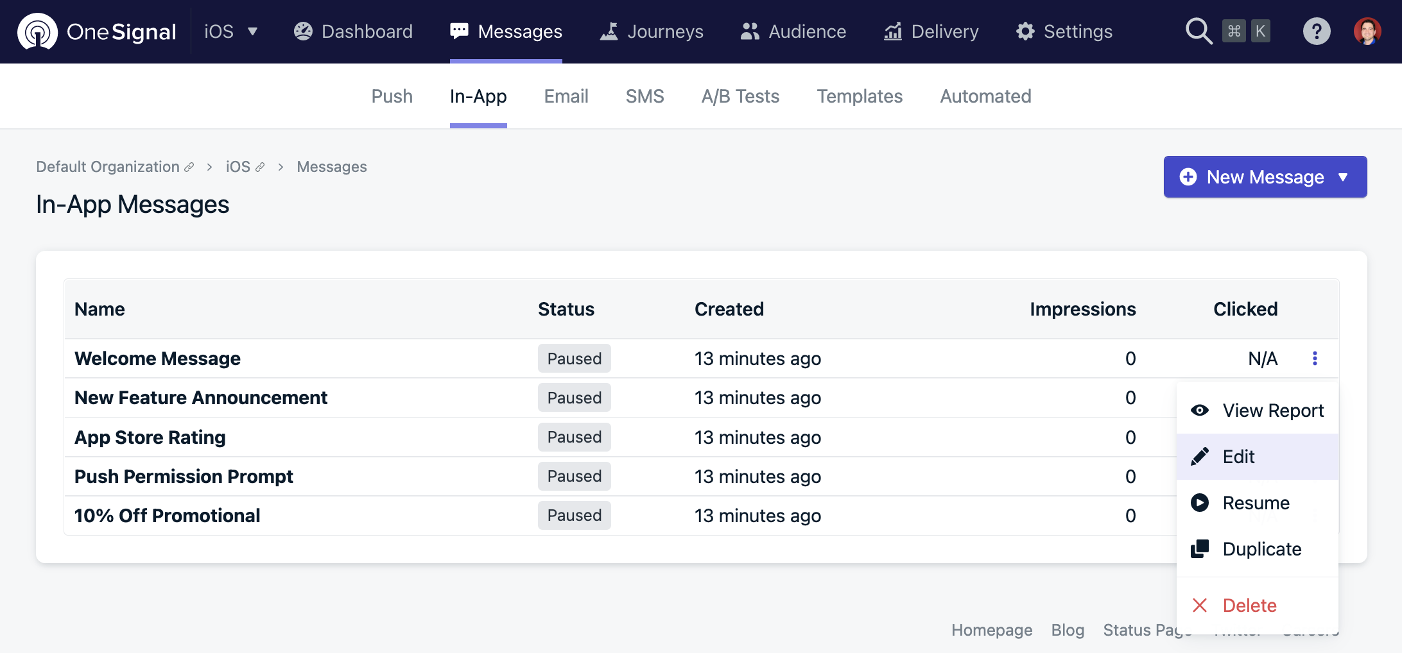Select the In-App tab
This screenshot has height=653, width=1402.
coord(478,96)
